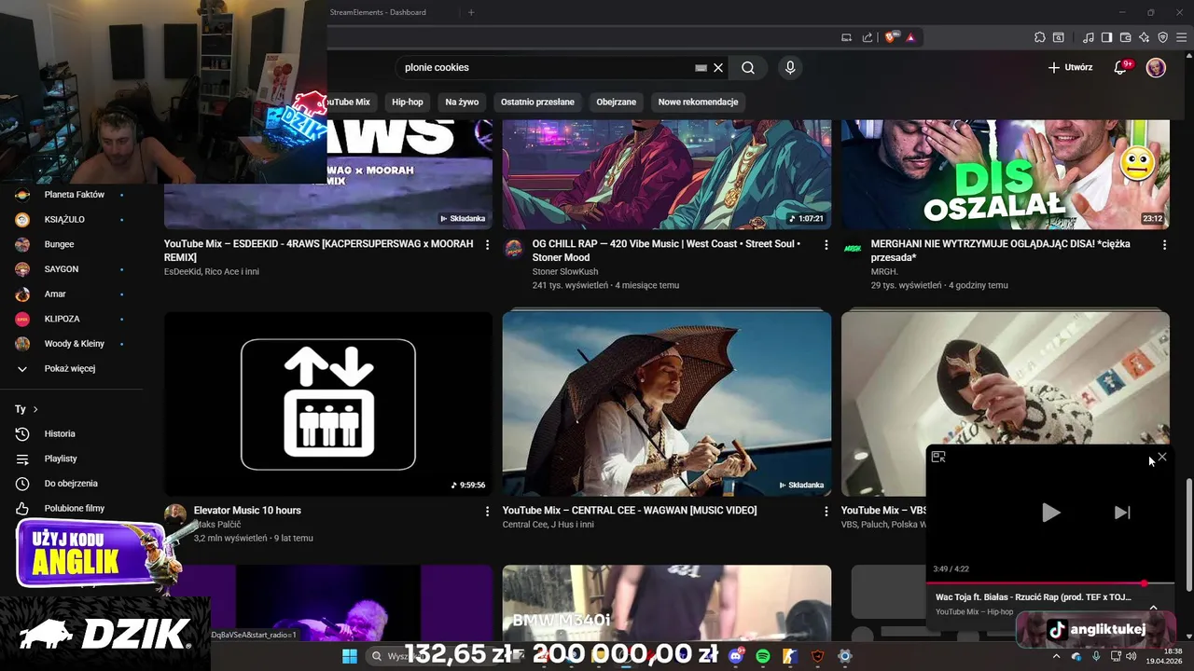This screenshot has height=671, width=1194.
Task: Open the Maks Palčić channel avatar
Action: tap(175, 514)
